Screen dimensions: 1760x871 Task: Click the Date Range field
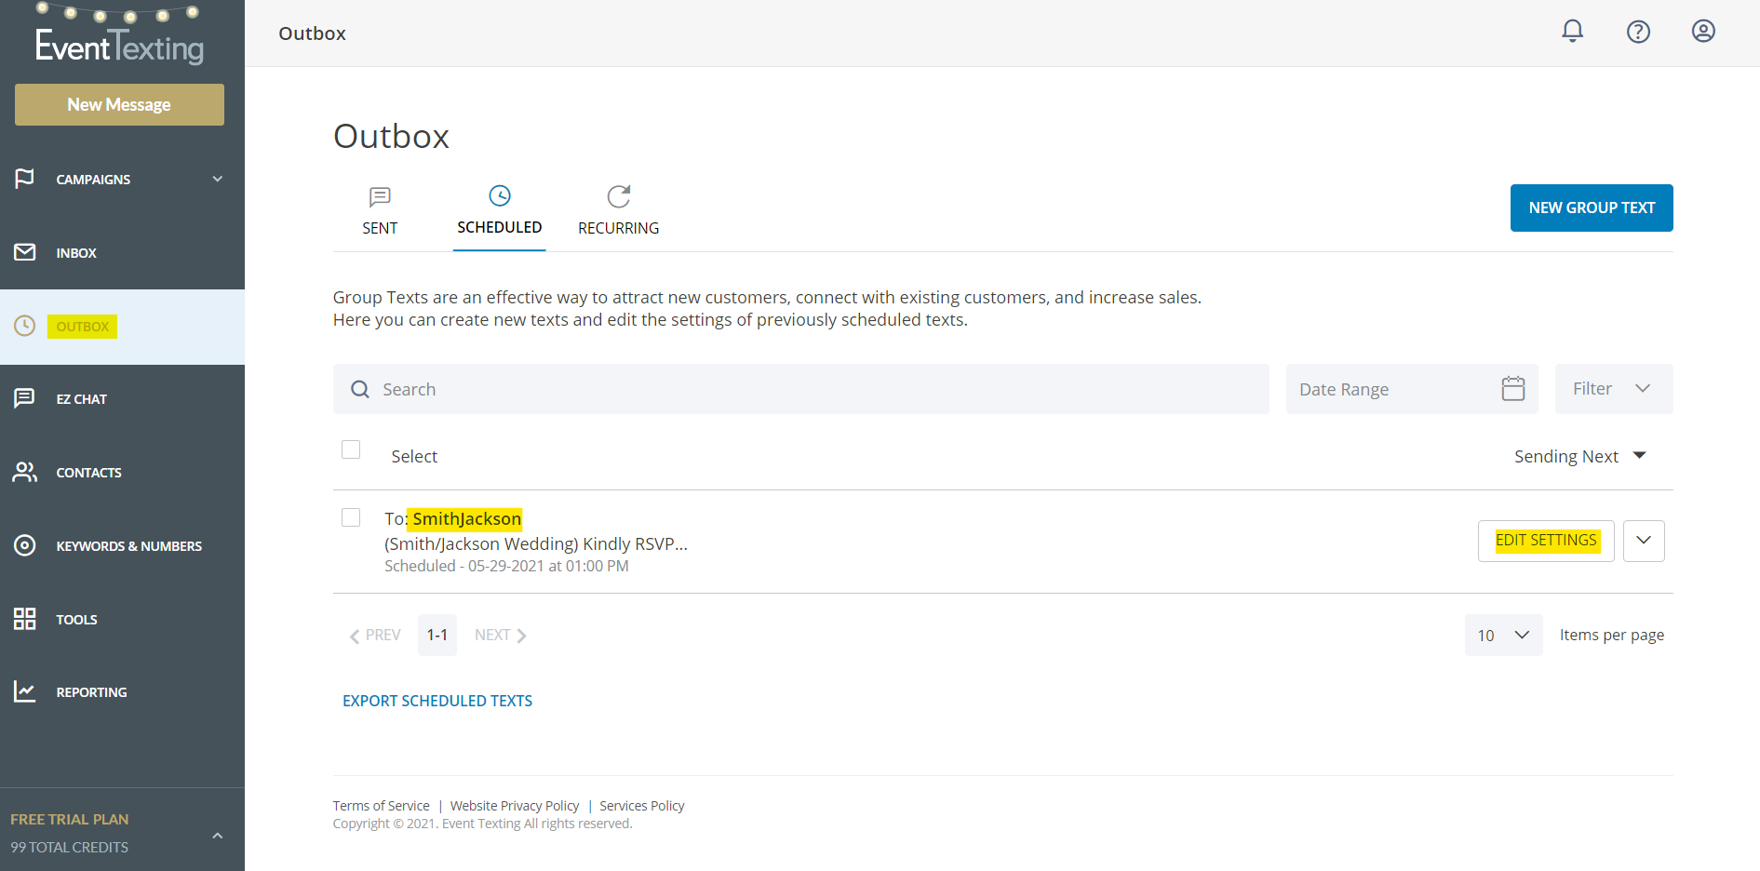1412,389
